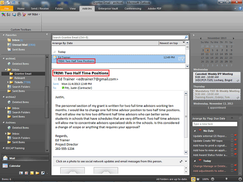Image resolution: width=243 pixels, height=182 pixels.
Task: Minimize the navigation pane arrow
Action: (x=47, y=34)
